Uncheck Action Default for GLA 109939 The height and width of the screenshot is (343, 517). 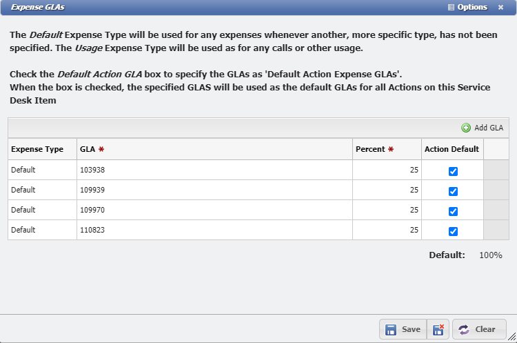pos(453,191)
